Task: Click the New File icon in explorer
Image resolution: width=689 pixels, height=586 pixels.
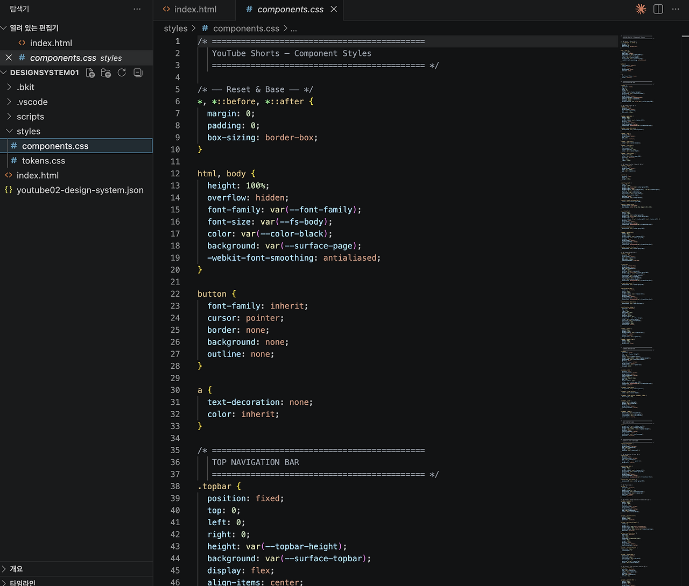Action: [90, 73]
